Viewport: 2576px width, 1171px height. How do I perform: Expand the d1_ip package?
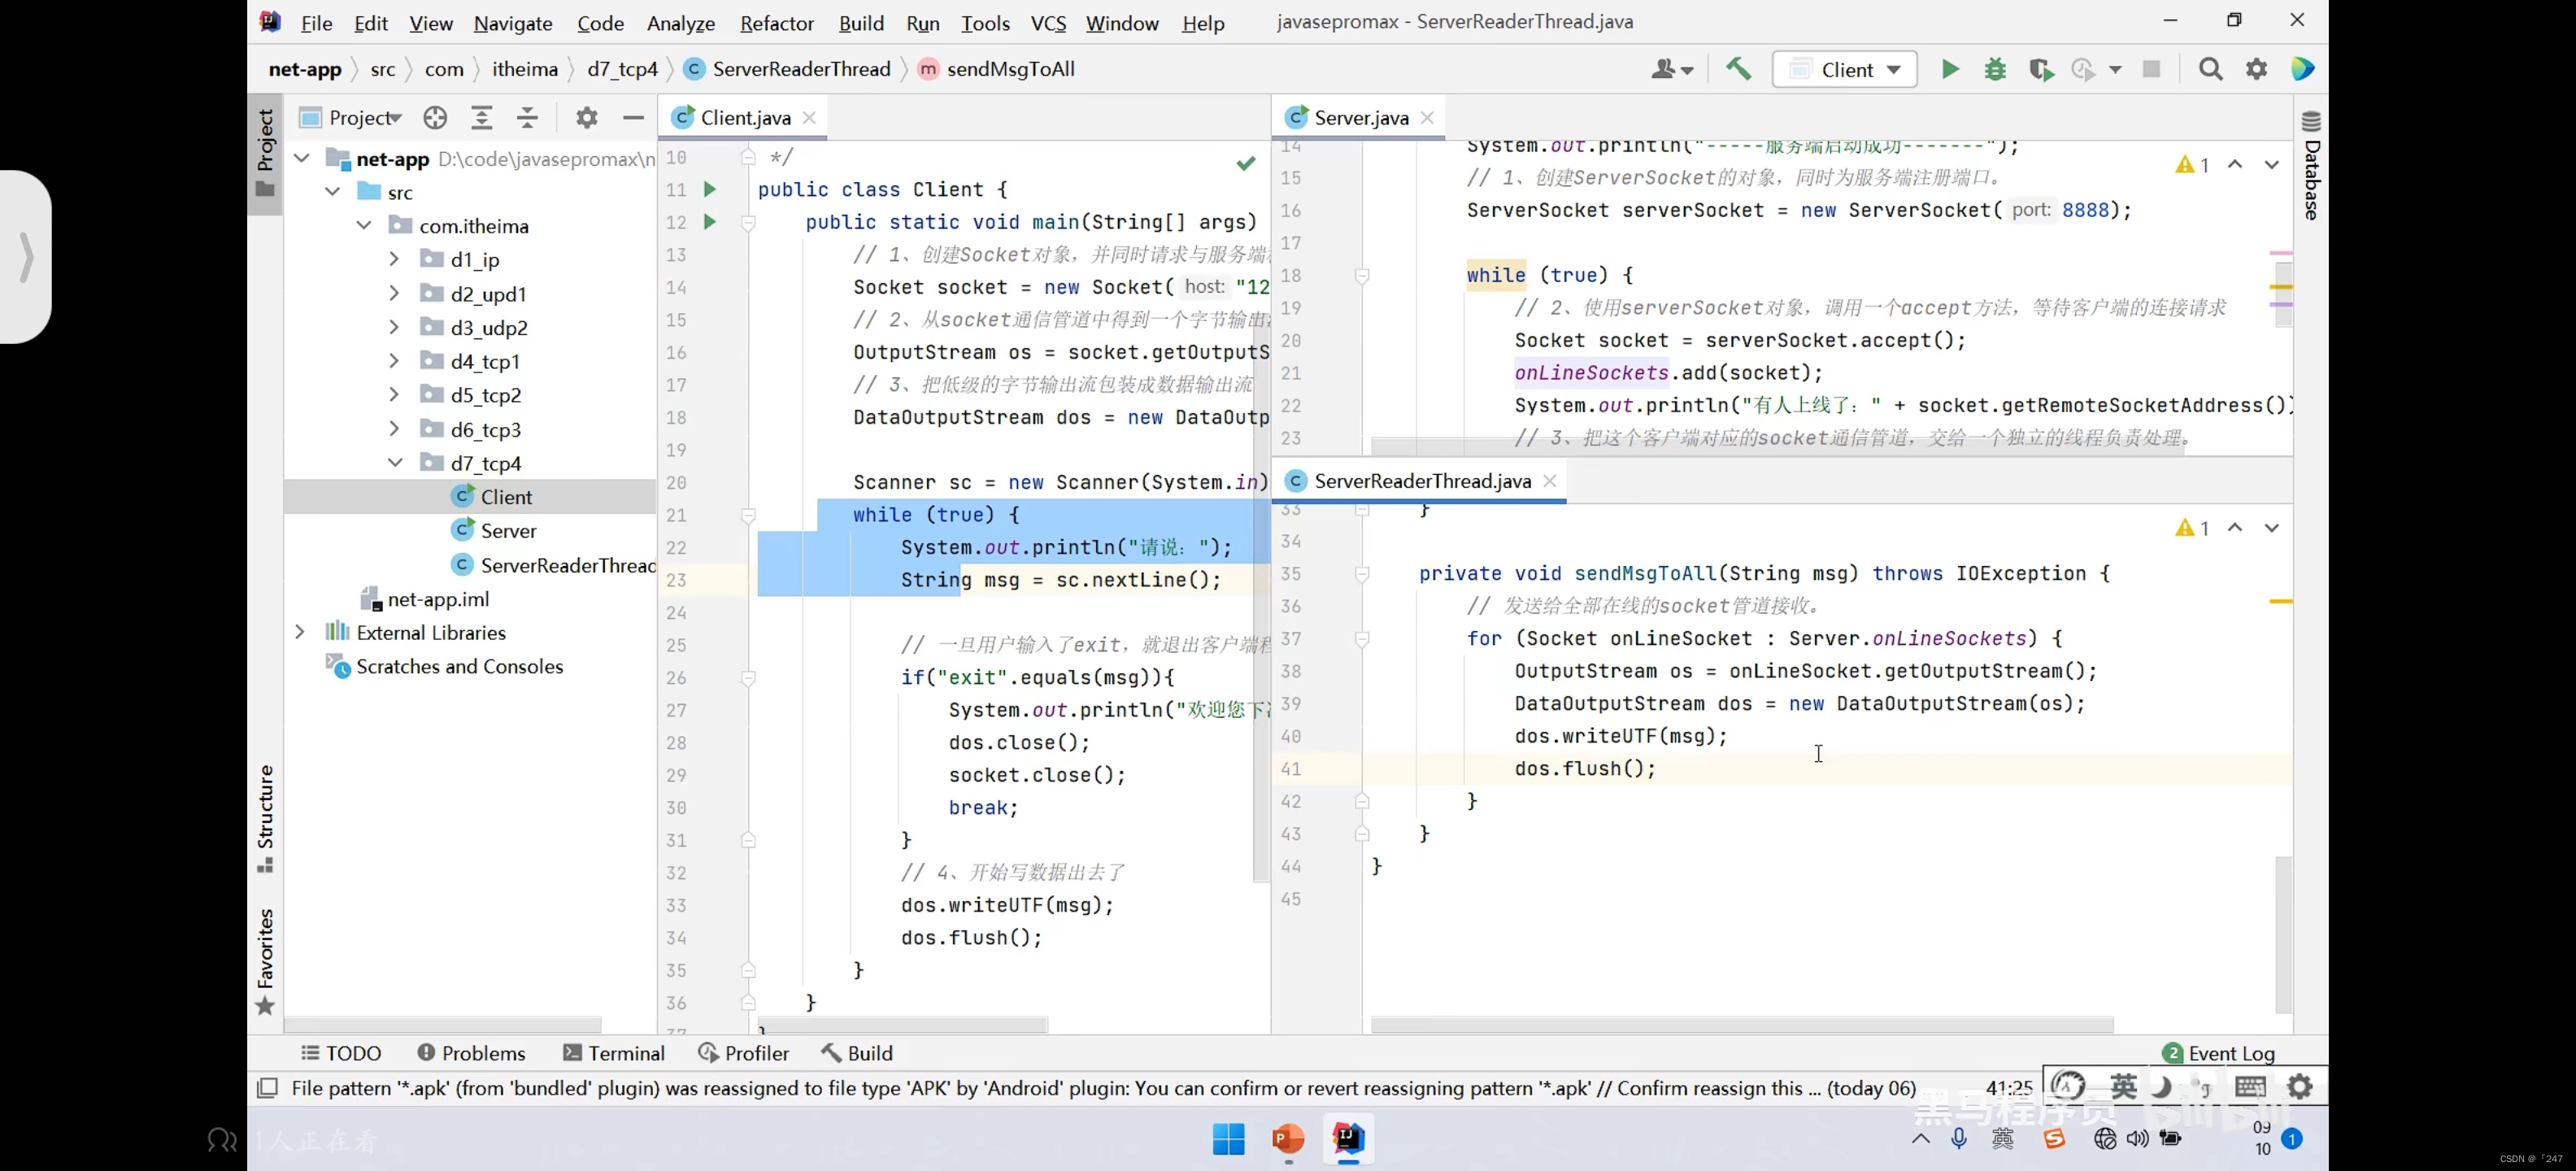coord(394,260)
